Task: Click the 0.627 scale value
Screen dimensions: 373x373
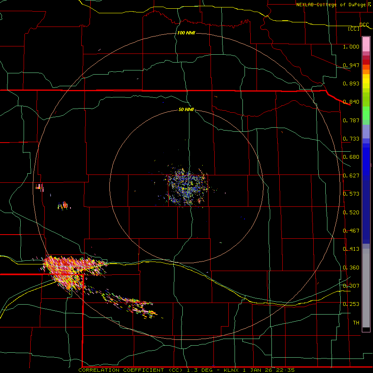Action: [351, 176]
